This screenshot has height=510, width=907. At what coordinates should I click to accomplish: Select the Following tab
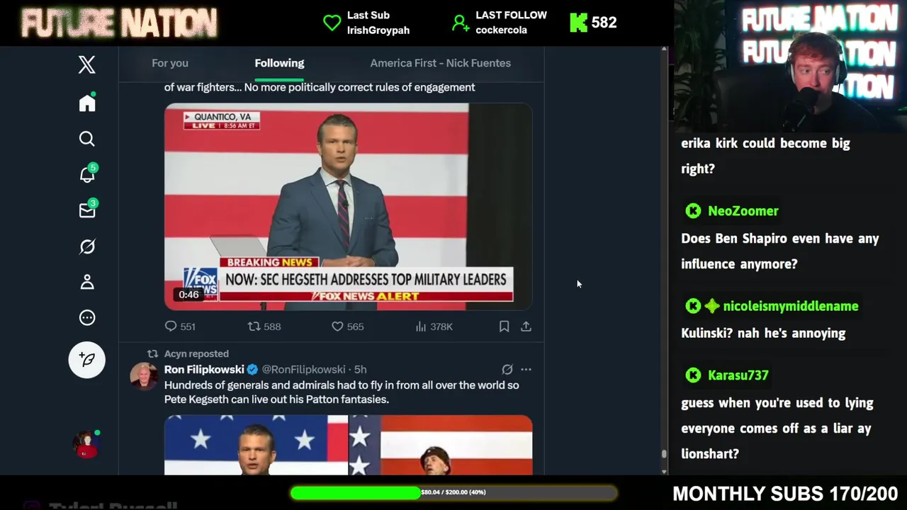(279, 63)
